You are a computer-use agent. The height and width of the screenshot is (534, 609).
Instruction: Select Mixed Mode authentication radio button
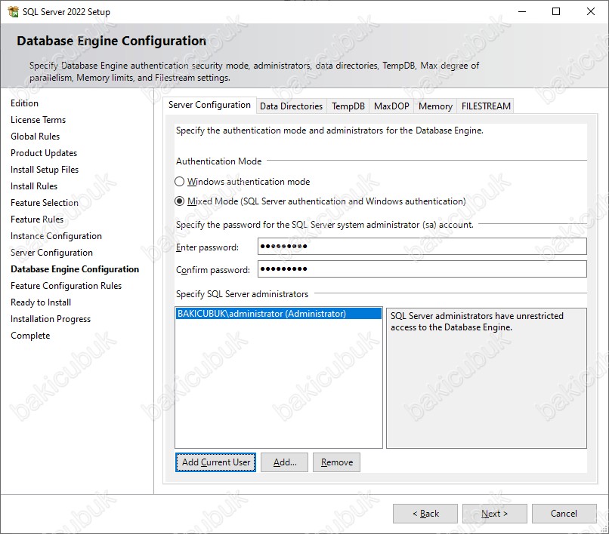point(179,201)
